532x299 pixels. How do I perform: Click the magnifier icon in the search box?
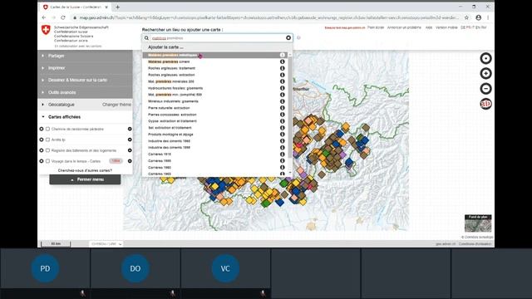146,38
